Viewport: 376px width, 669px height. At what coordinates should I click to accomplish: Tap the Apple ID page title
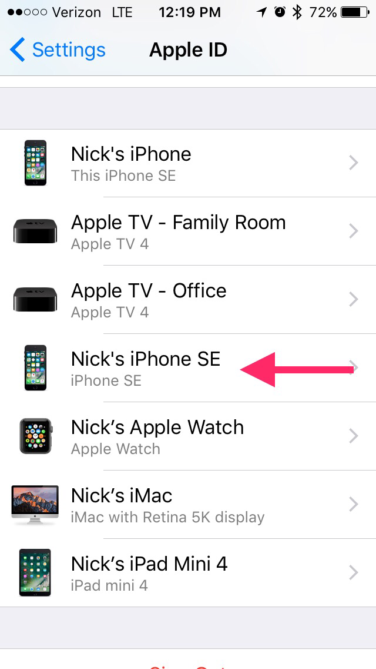tap(188, 50)
